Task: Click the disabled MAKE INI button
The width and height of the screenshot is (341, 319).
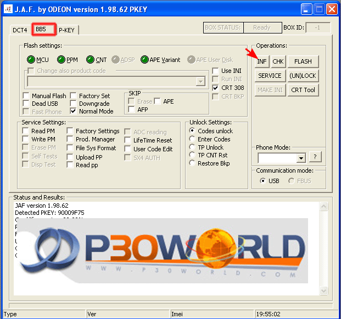Action: tap(270, 90)
